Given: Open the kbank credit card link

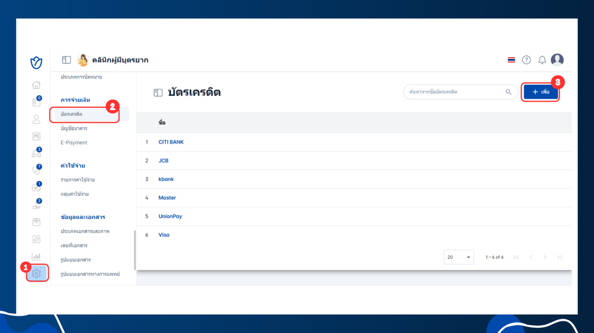Looking at the screenshot, I should 166,179.
